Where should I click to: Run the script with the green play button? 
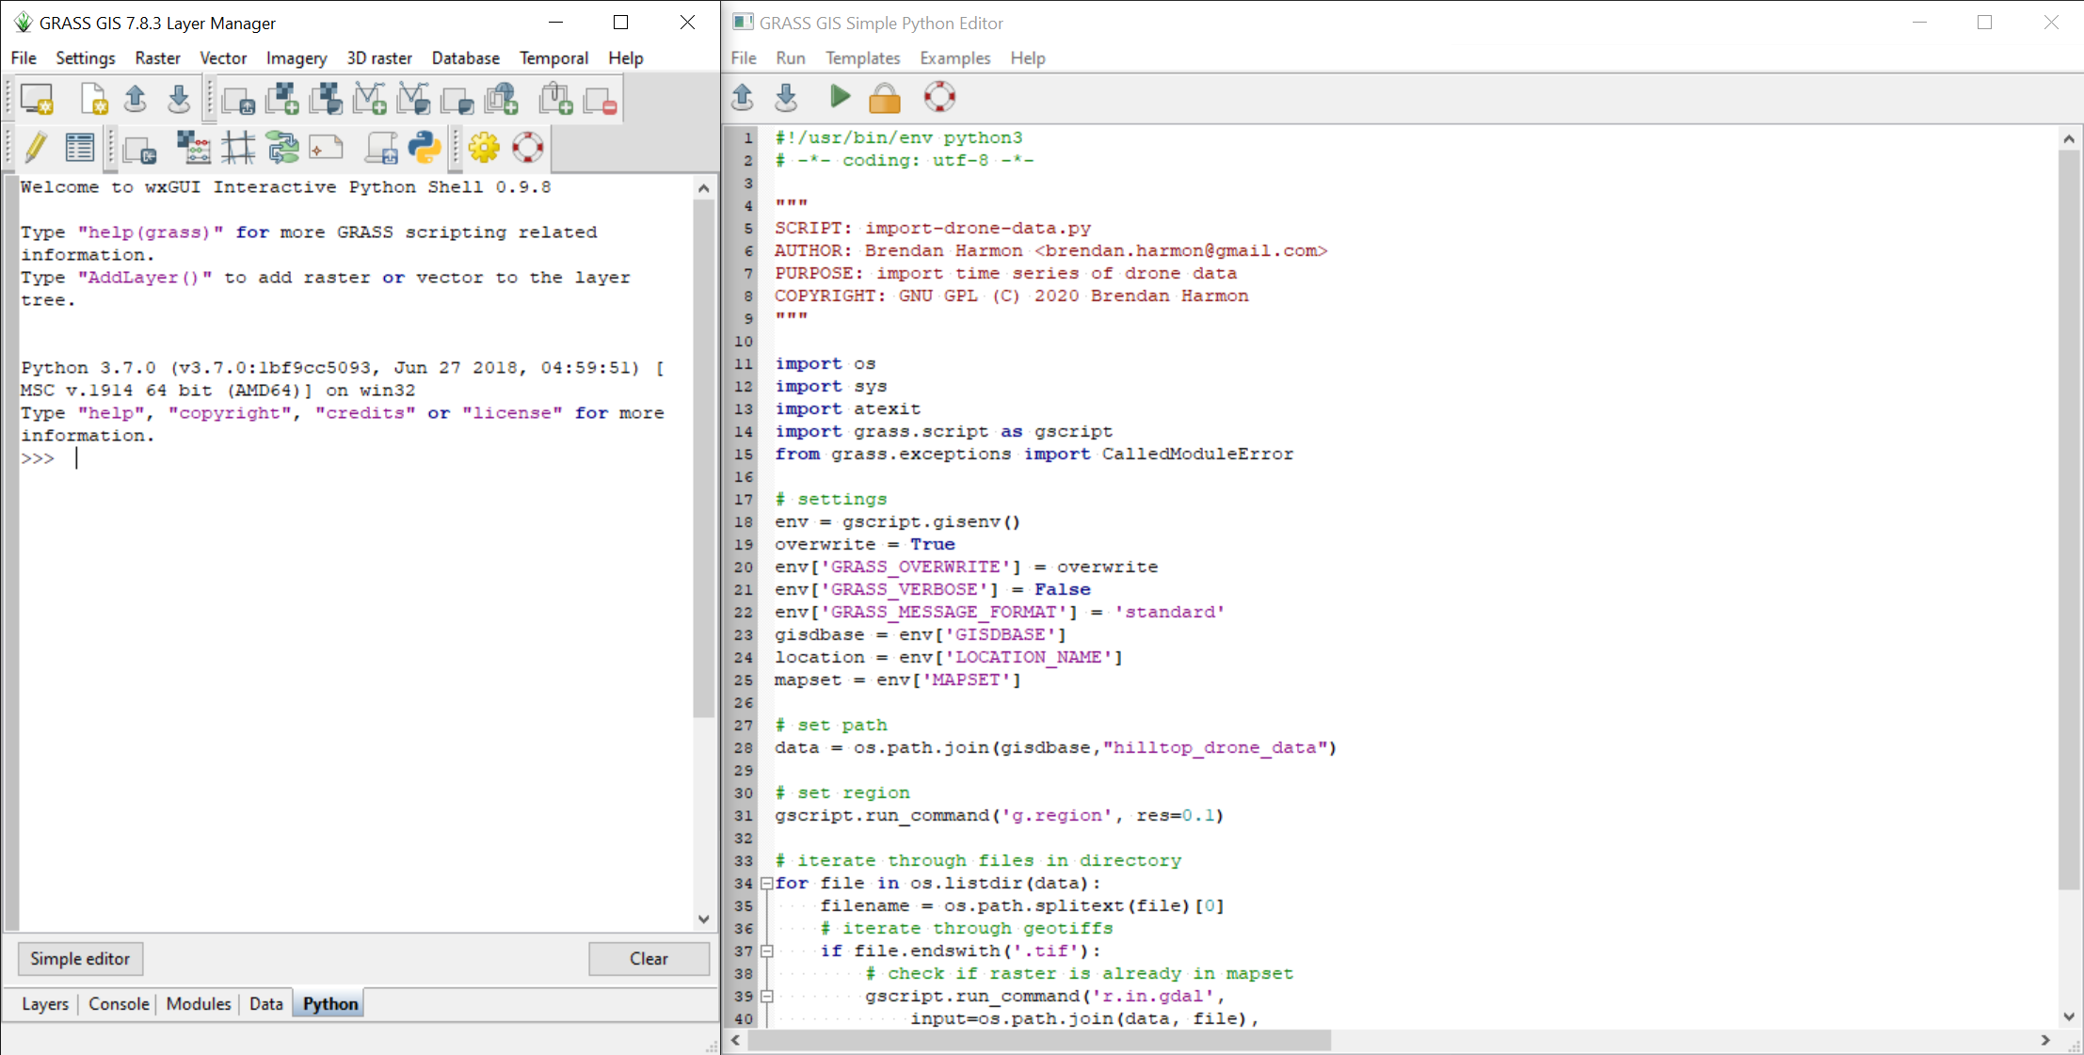pos(840,96)
